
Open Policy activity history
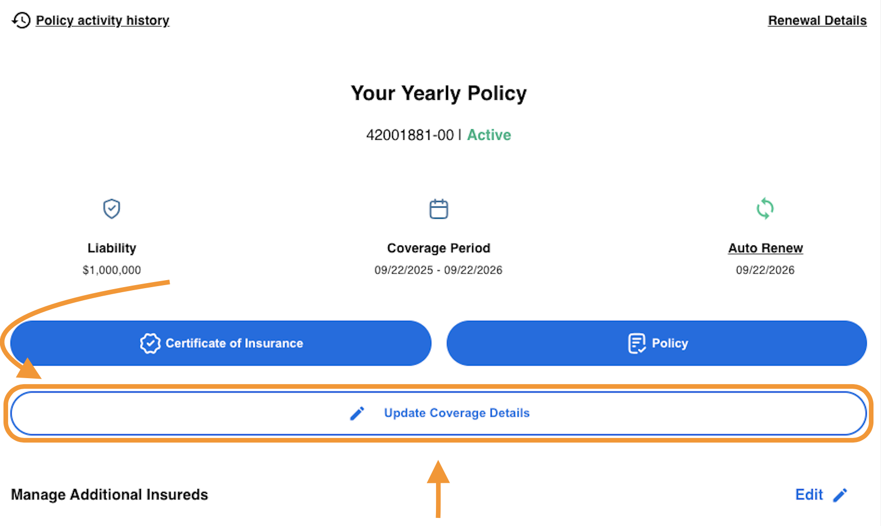(x=102, y=20)
